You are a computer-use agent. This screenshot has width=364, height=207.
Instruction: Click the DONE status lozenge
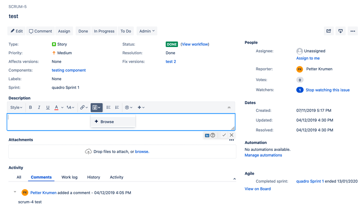[x=172, y=44]
